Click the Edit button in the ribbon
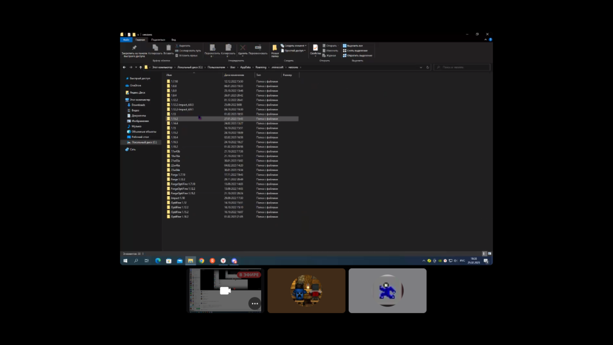 (330, 50)
